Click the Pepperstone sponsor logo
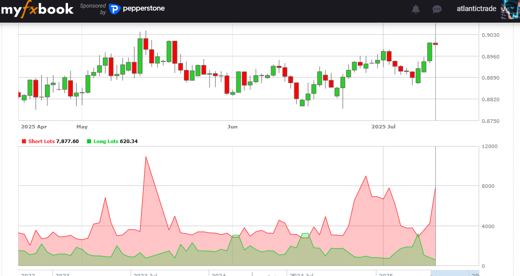Image resolution: width=520 pixels, height=276 pixels. [x=137, y=9]
